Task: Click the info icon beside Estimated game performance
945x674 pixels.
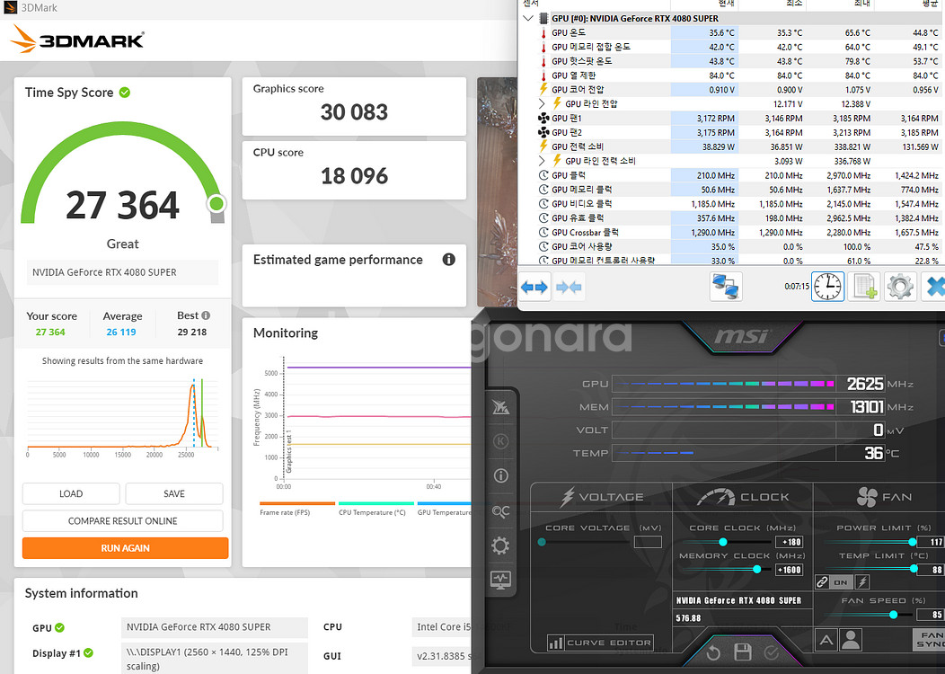Action: click(x=448, y=260)
